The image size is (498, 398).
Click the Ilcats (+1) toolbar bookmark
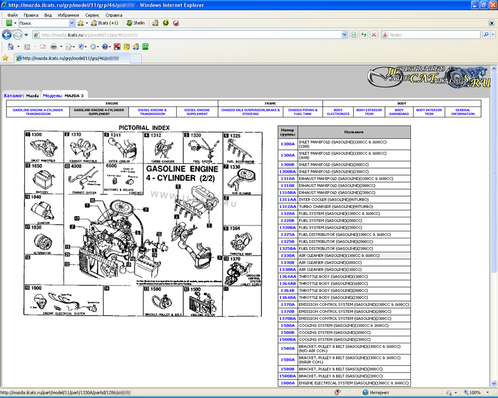coord(105,23)
